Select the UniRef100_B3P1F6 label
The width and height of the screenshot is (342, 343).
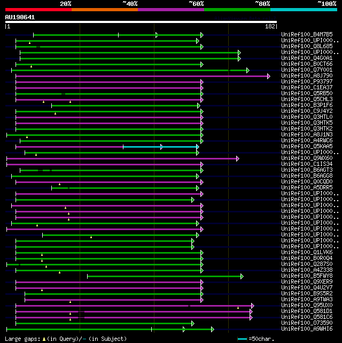(x=307, y=105)
